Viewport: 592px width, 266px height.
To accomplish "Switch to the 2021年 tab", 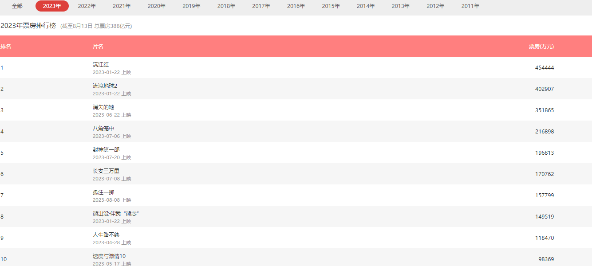I will tap(122, 6).
